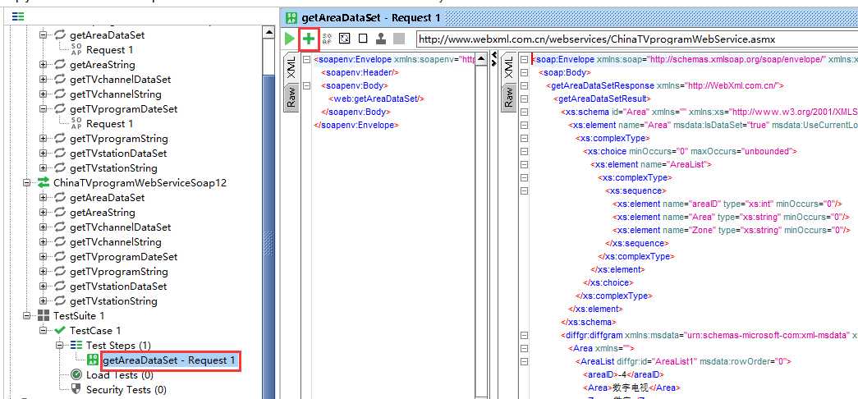
Task: Click the endpoint URL field
Action: [x=636, y=39]
